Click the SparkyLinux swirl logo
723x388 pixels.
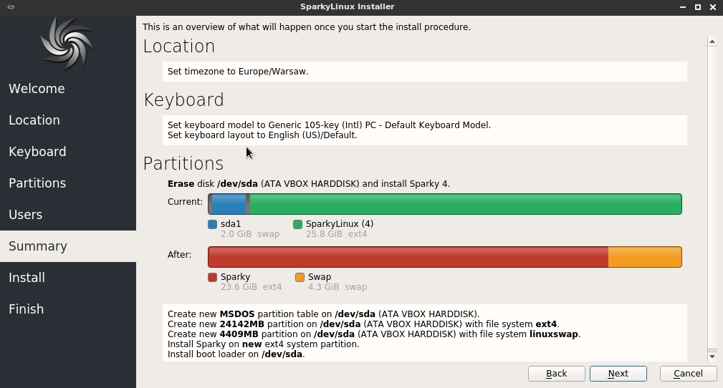pyautogui.click(x=67, y=44)
